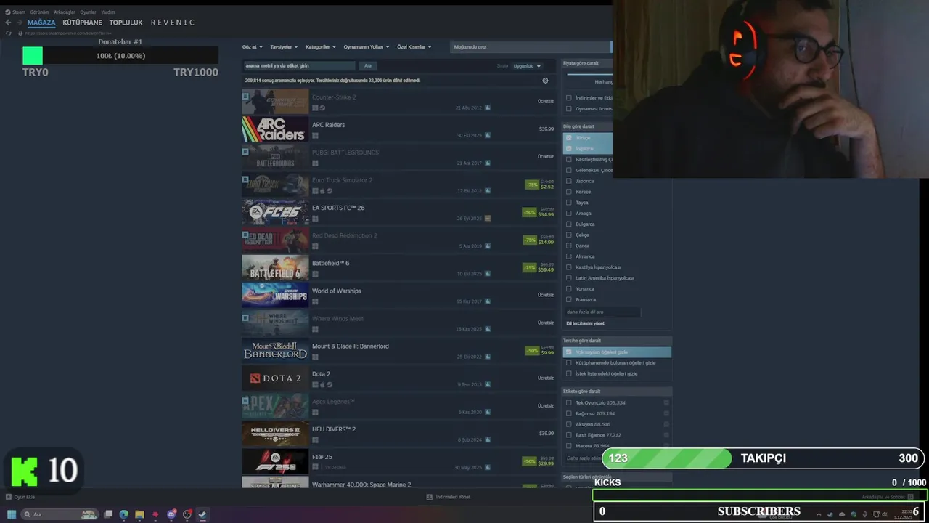Click the Mağazada ara search field
Viewport: 929px width, 523px height.
click(531, 46)
